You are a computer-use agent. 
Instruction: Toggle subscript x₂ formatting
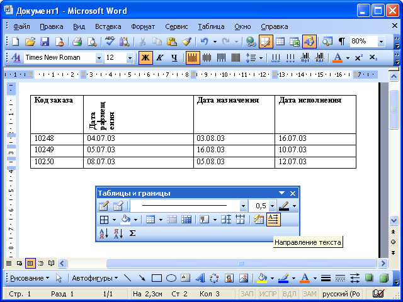click(x=373, y=57)
